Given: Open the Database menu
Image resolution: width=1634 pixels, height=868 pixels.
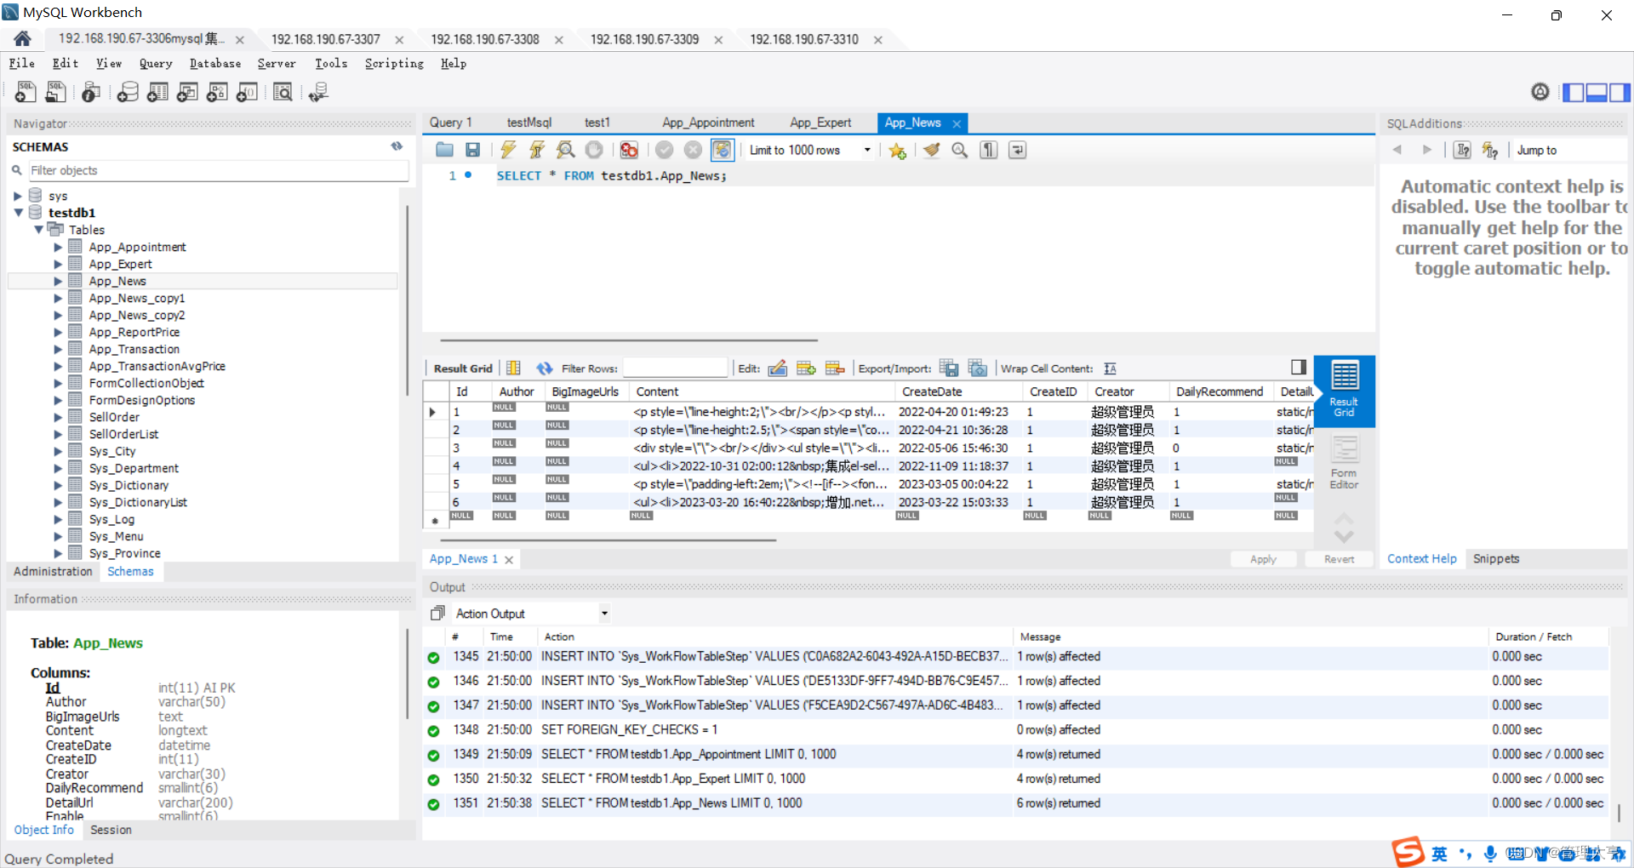Looking at the screenshot, I should coord(214,63).
